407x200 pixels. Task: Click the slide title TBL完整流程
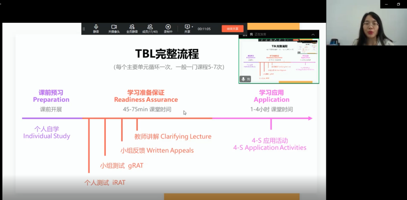[x=167, y=54]
